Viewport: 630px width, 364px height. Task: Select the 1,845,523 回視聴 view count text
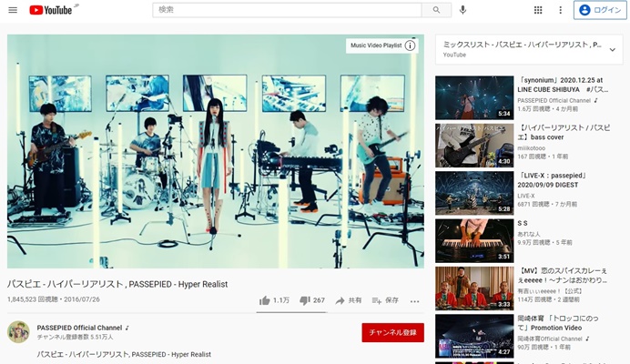tap(33, 299)
